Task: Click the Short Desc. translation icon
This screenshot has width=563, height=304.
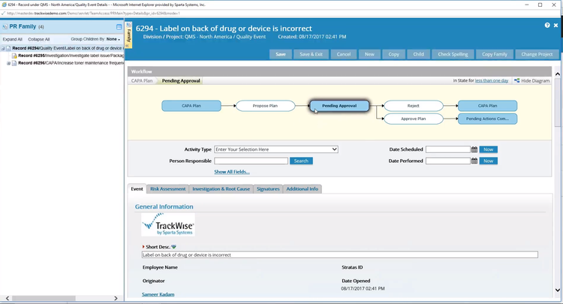Action: pyautogui.click(x=174, y=247)
